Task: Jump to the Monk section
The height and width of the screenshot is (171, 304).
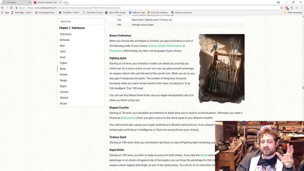Action: (63, 69)
